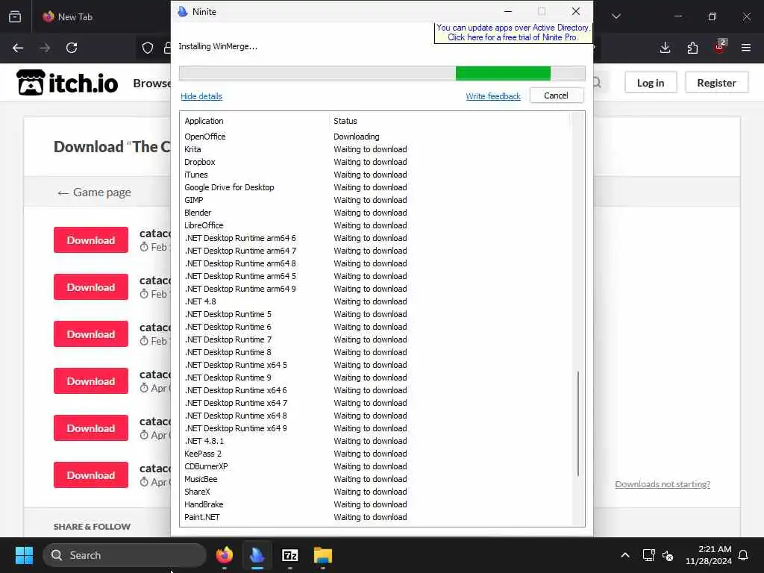Open Firefox downloads panel

click(665, 48)
